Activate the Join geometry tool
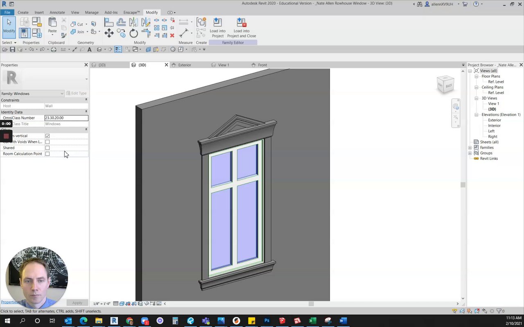Image resolution: width=524 pixels, height=327 pixels. tap(77, 32)
